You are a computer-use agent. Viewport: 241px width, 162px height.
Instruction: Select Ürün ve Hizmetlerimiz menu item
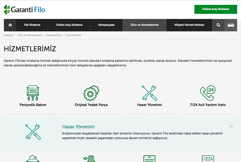tap(145, 25)
